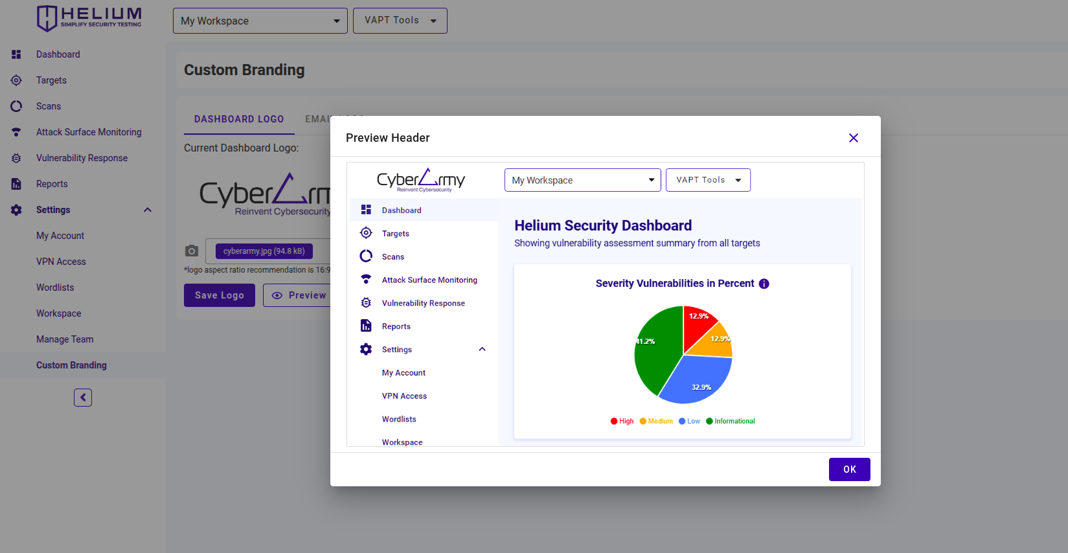Select Workspace in the preview sidebar
Viewport: 1068px width, 553px height.
pos(402,442)
